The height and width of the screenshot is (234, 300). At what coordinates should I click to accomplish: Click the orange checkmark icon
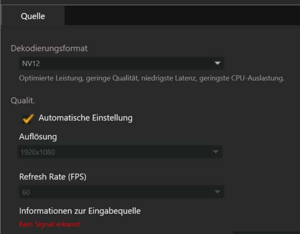[x=28, y=118]
